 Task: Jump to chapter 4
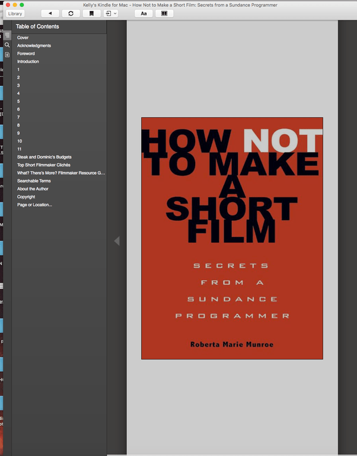[x=18, y=94]
